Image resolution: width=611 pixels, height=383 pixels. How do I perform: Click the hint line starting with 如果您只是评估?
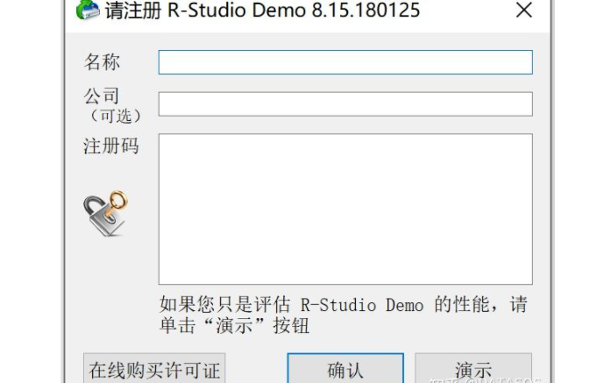(x=344, y=304)
